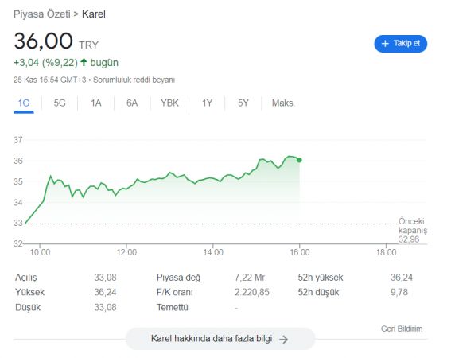Viewport: 455px width, 358px height.
Task: Select the YBK year-to-date tab
Action: tap(169, 103)
